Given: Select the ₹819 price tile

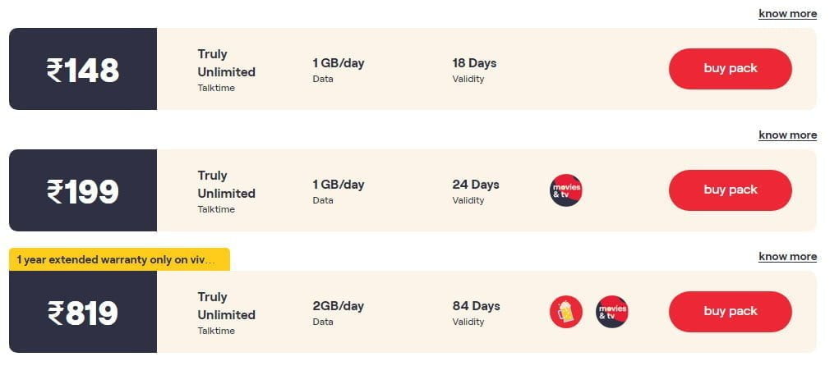Looking at the screenshot, I should (83, 312).
